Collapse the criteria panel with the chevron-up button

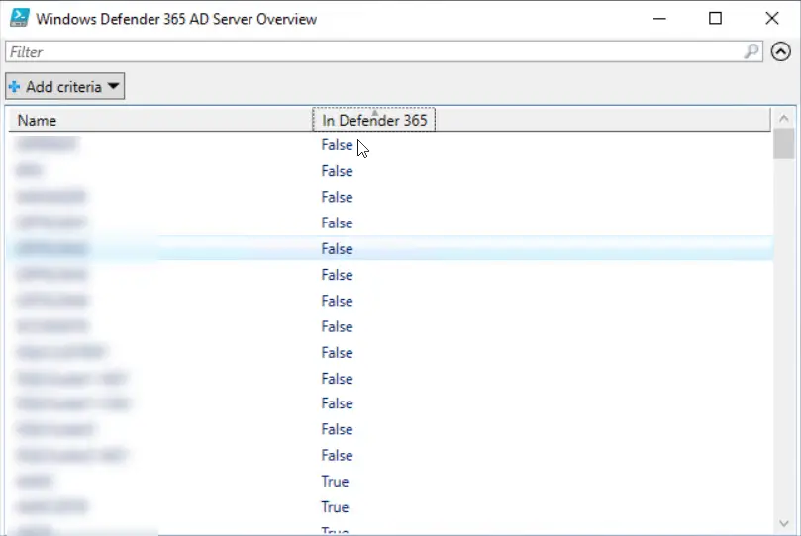point(780,51)
